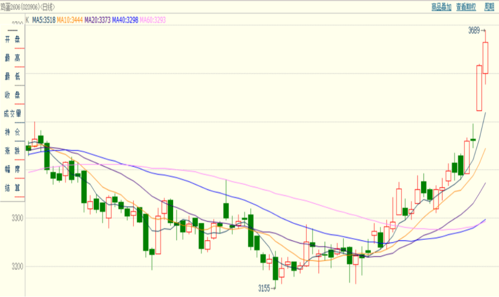Viewport: 499px width, 297px height.
Task: Click the 3300 price axis label
Action: pyautogui.click(x=18, y=218)
